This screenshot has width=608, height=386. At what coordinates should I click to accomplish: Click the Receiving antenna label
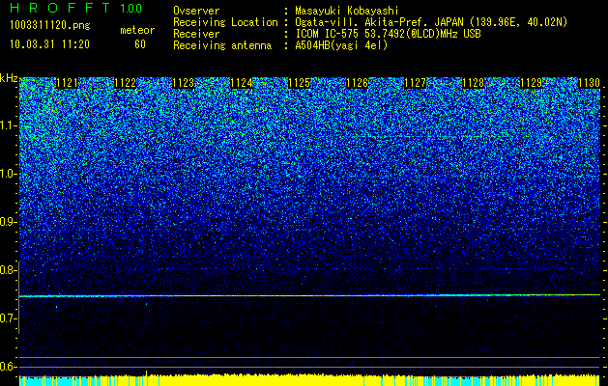tap(222, 45)
